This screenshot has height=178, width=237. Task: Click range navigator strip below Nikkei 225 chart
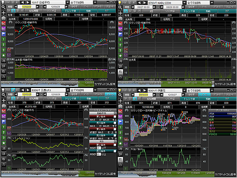pyautogui.click(x=48, y=84)
